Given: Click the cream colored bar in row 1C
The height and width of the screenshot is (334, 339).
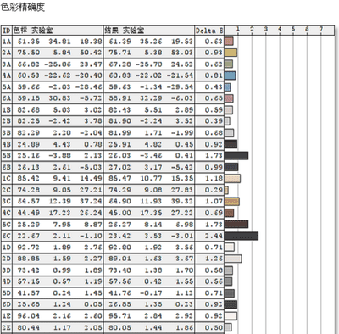Looking at the screenshot, I should (x=232, y=179).
